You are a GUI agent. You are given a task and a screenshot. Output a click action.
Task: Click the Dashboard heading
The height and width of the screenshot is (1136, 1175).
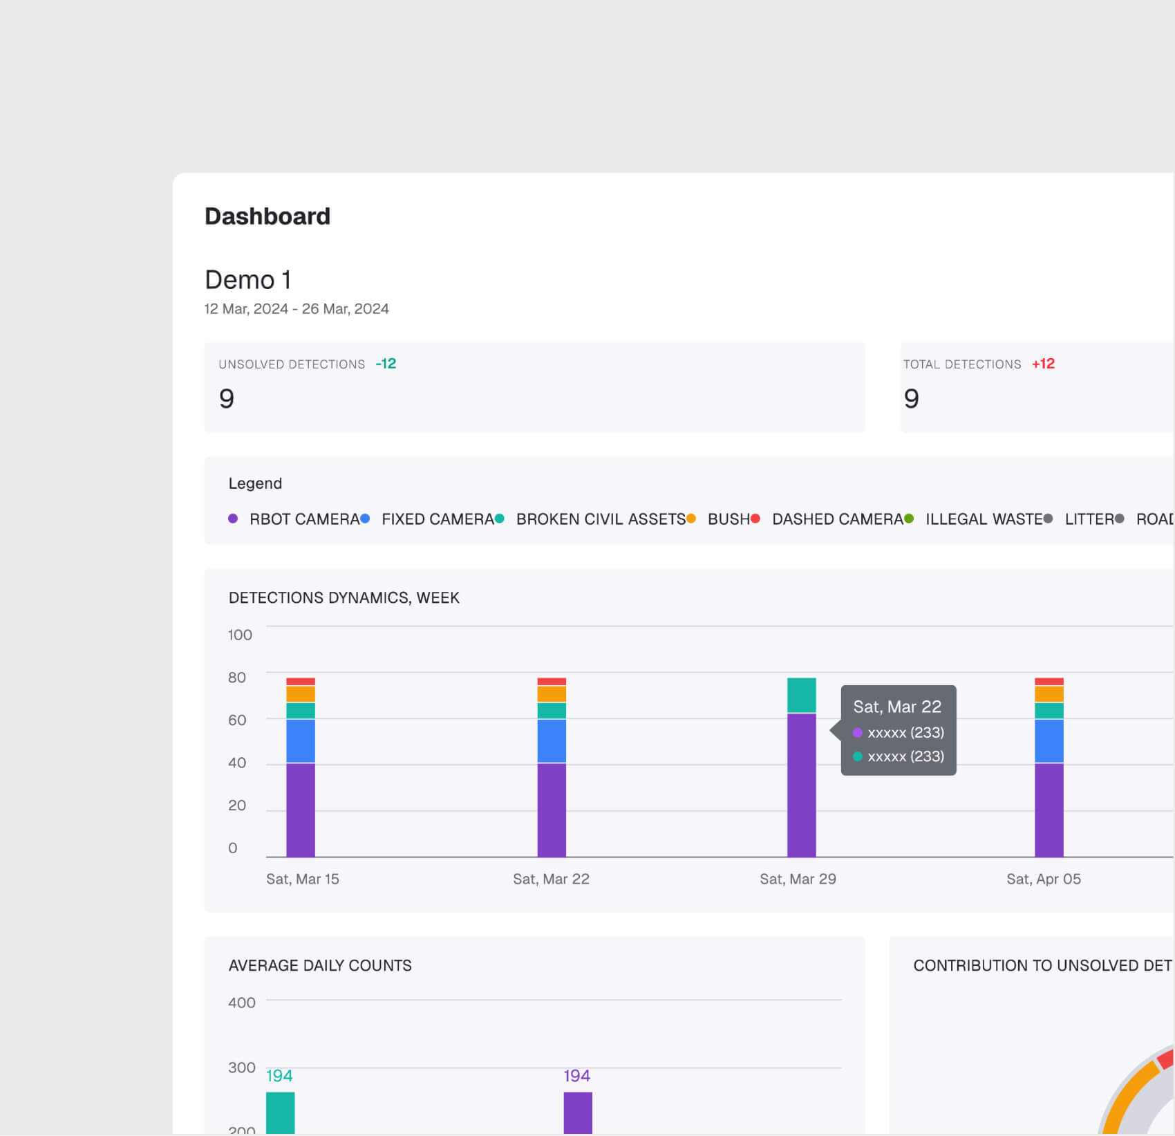(x=267, y=216)
